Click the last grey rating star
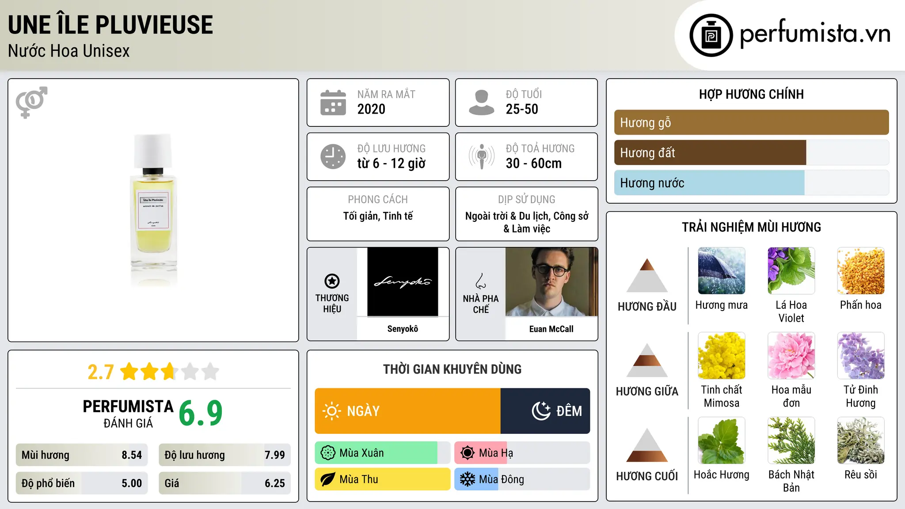Image resolution: width=905 pixels, height=509 pixels. 210,372
